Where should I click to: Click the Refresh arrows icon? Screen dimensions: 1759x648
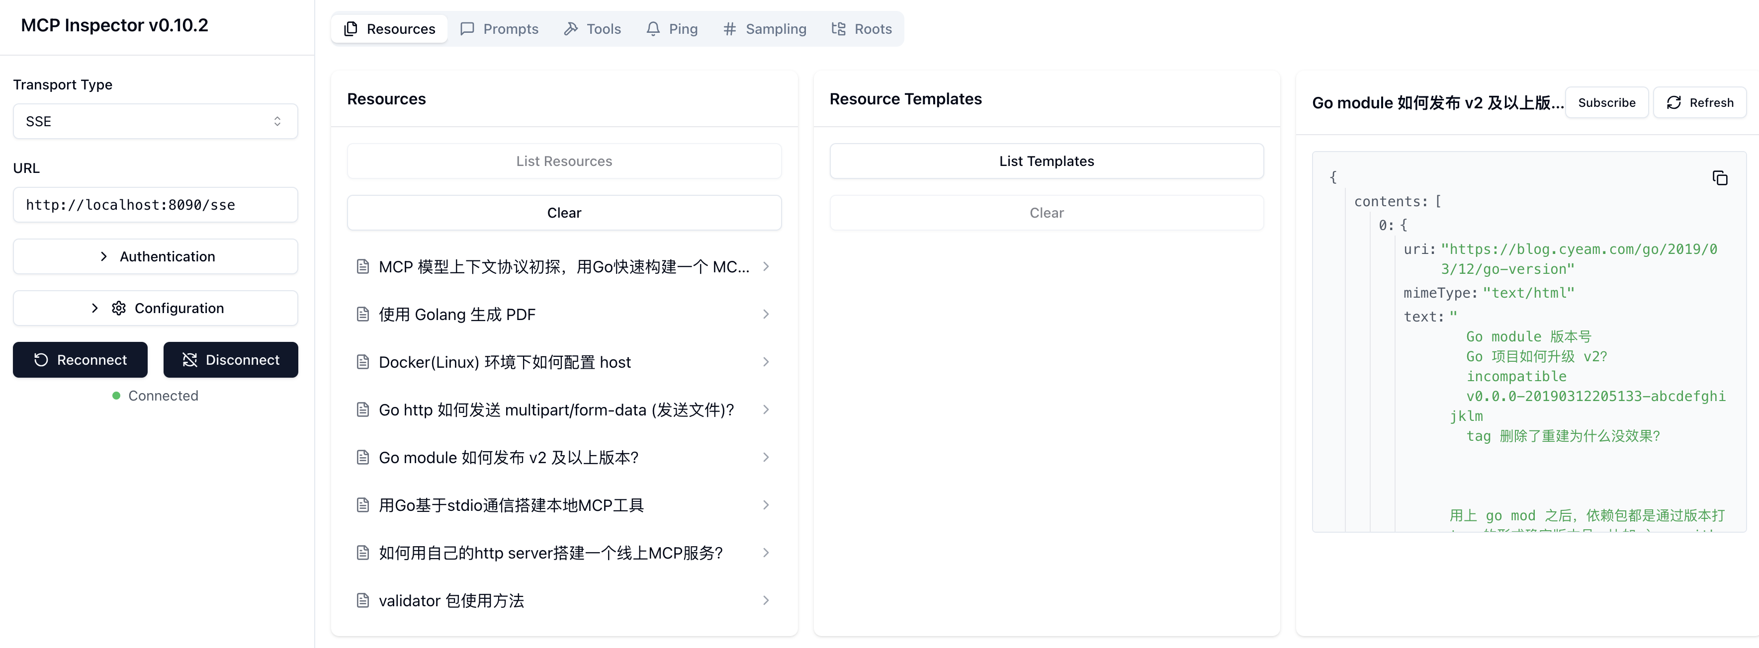click(x=1673, y=102)
